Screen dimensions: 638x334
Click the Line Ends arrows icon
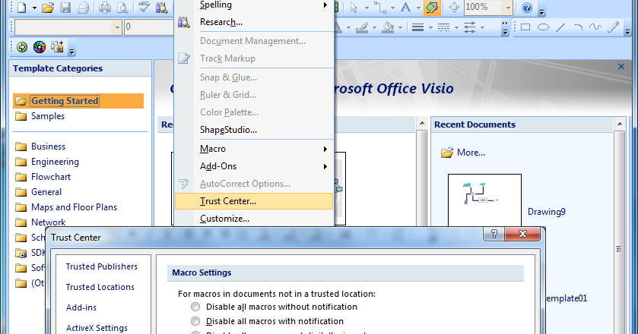pos(469,27)
